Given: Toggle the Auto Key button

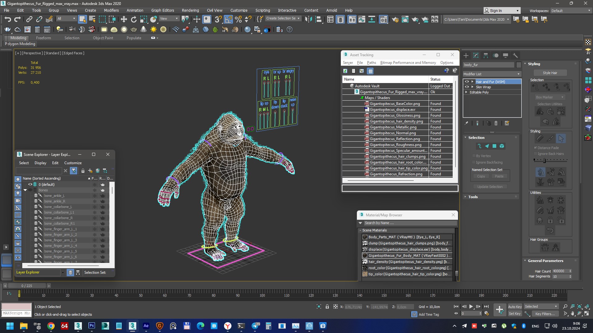Looking at the screenshot, I should point(515,306).
